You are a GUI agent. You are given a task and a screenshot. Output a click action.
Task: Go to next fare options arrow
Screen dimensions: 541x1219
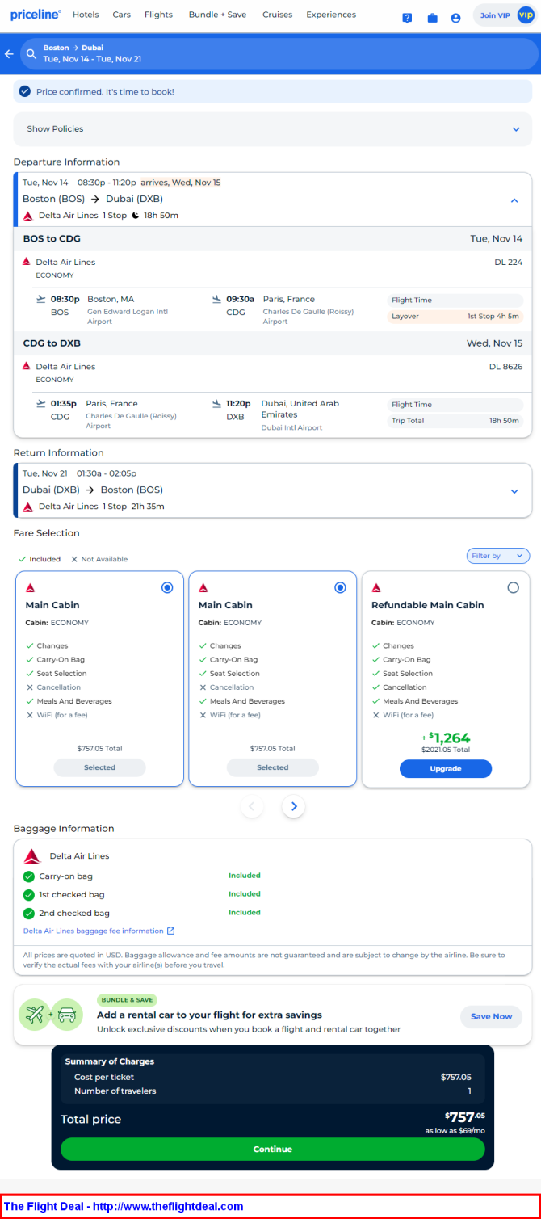coord(294,805)
